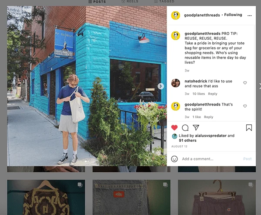Unlike the post via red heart
The image size is (261, 215).
[x=174, y=128]
